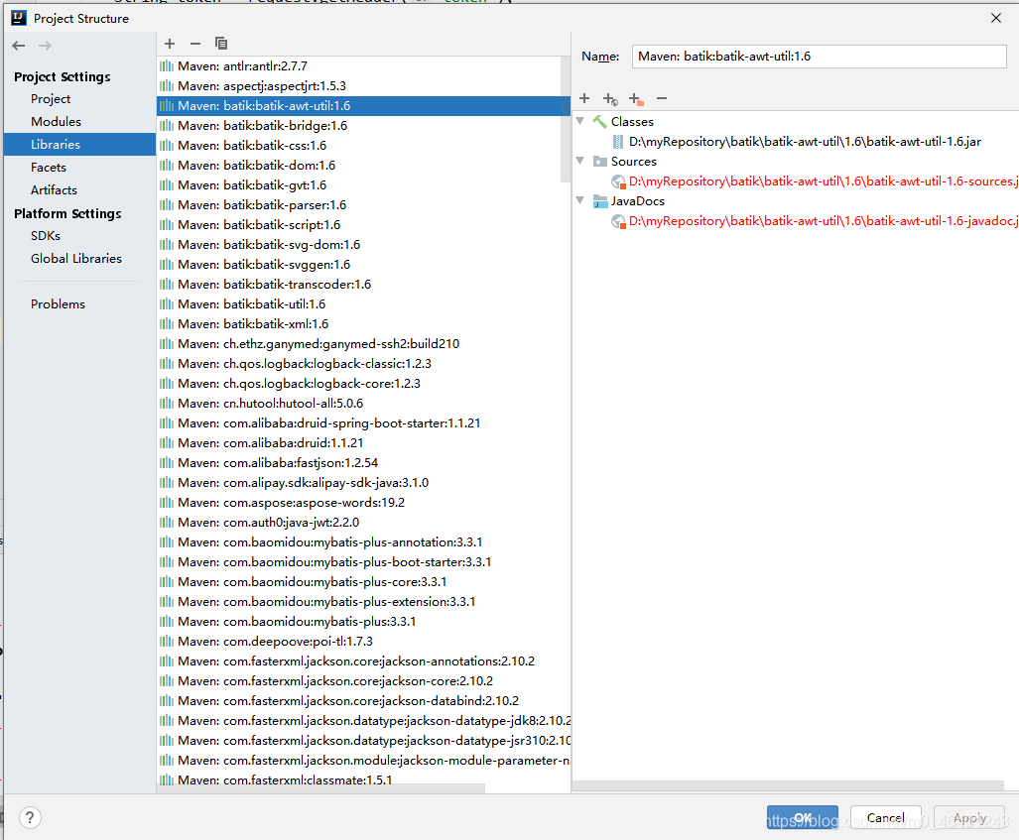Select the batik-awt-util-1.6-javadoc path entry
The width and height of the screenshot is (1019, 840).
[x=823, y=221]
